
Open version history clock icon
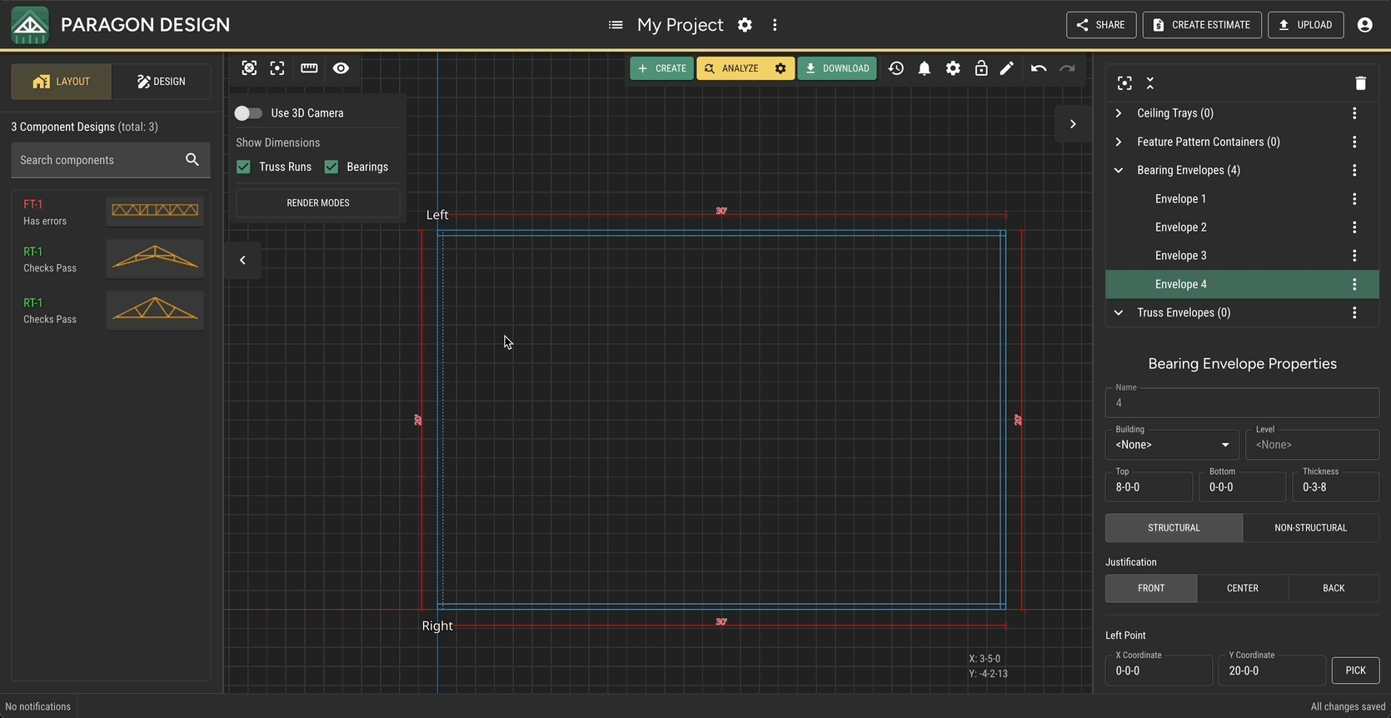896,68
